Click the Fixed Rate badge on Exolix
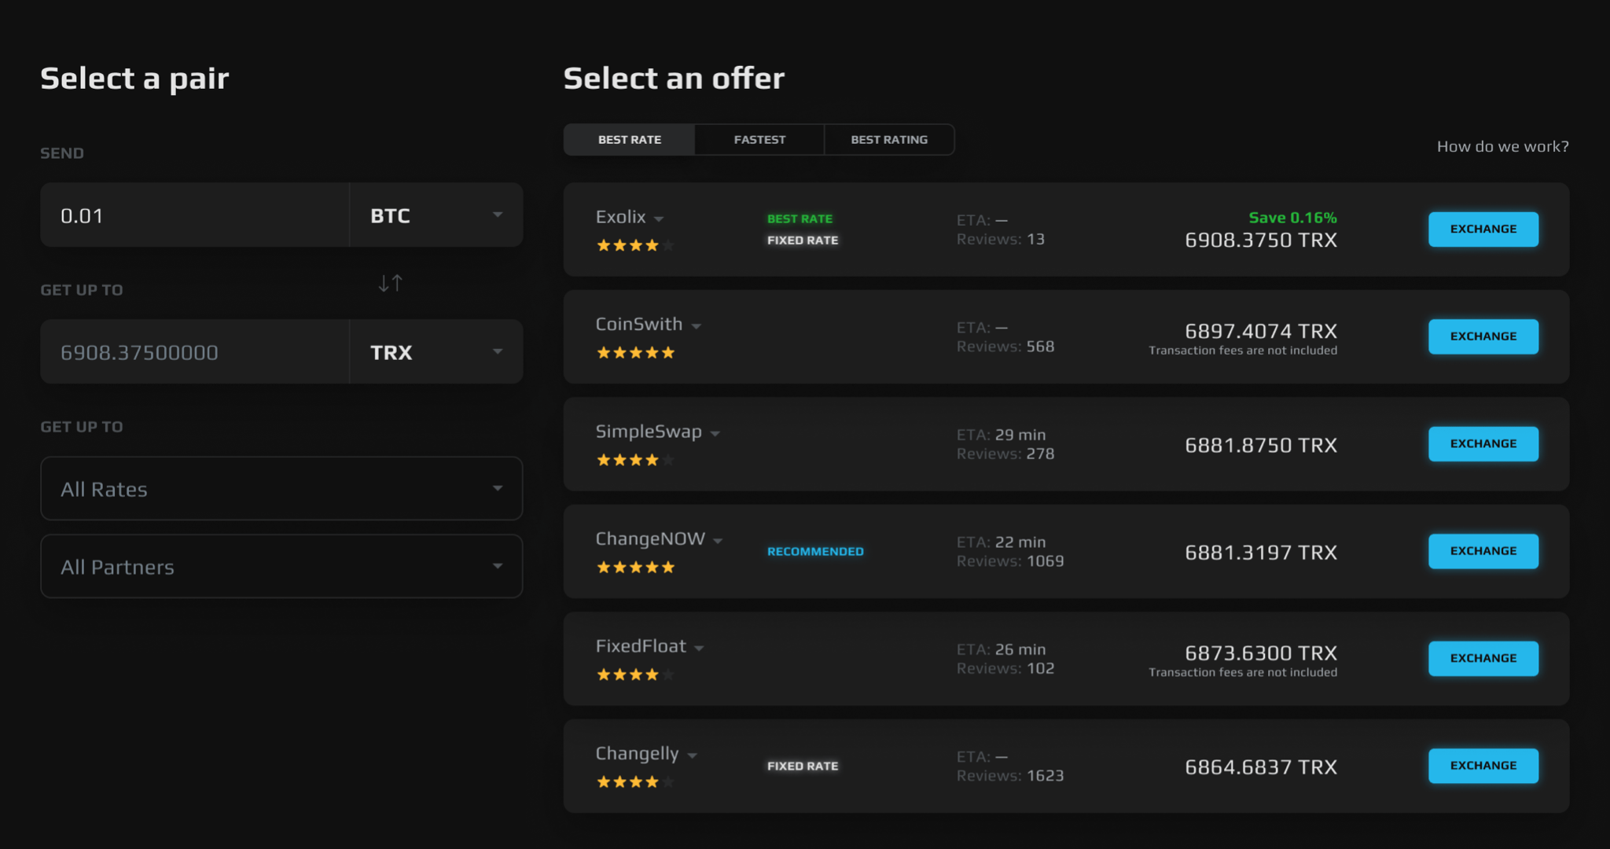This screenshot has width=1610, height=849. (803, 241)
